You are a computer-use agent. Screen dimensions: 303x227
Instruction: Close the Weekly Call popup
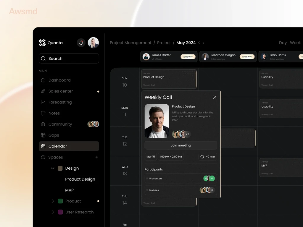[x=215, y=97]
